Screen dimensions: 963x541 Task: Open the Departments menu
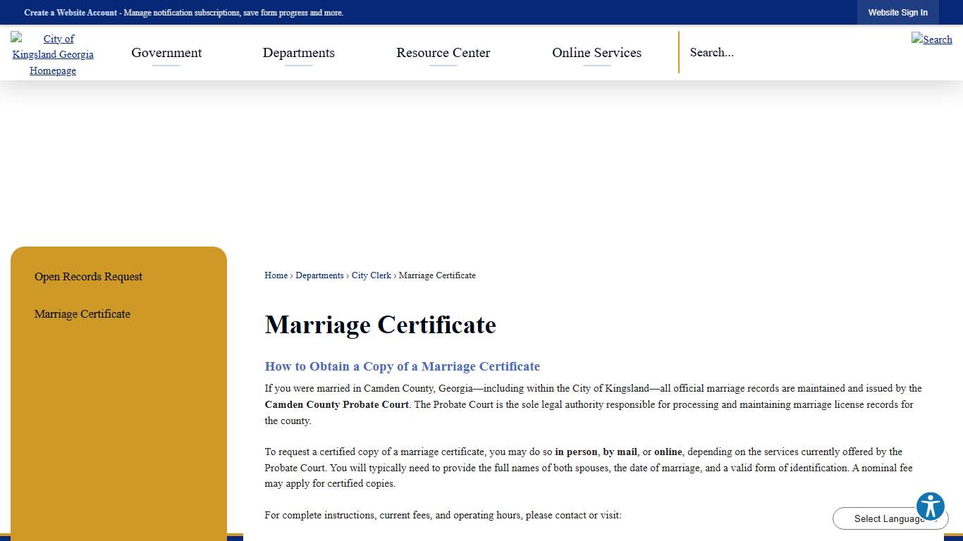(x=299, y=52)
